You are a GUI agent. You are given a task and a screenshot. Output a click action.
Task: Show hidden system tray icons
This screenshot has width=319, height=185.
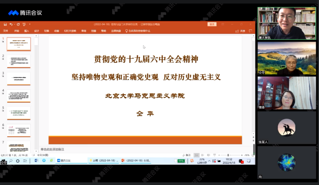[x=209, y=161]
